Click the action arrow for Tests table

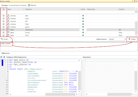pos(83,35)
